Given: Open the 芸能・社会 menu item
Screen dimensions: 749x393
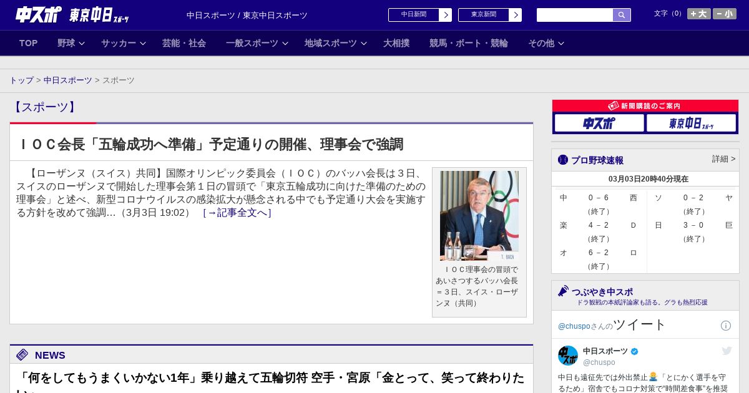Looking at the screenshot, I should [184, 43].
